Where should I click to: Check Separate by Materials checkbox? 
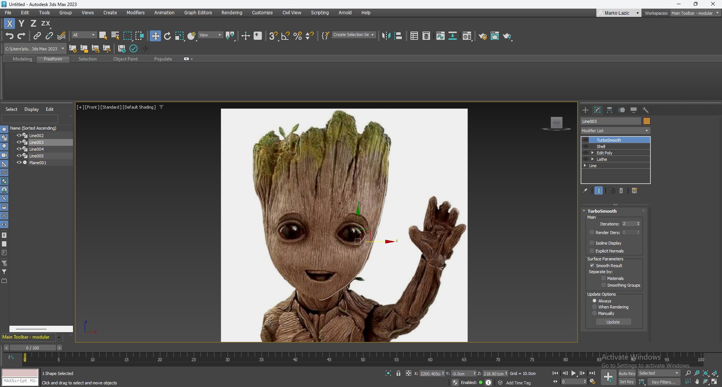603,278
